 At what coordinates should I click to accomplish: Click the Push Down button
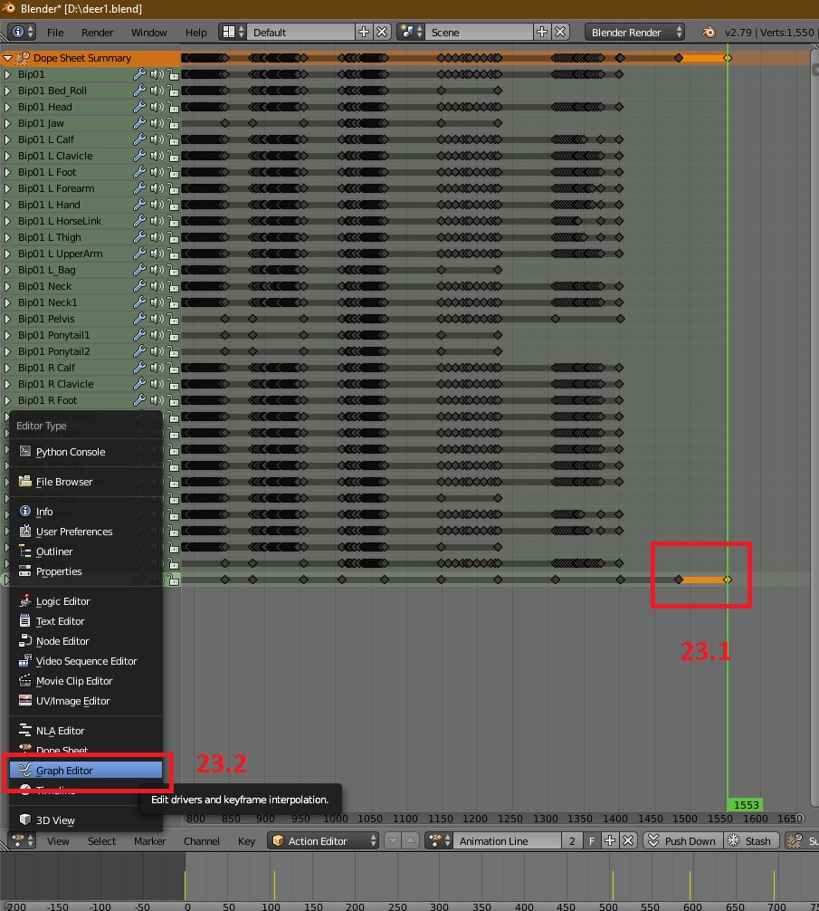click(682, 840)
